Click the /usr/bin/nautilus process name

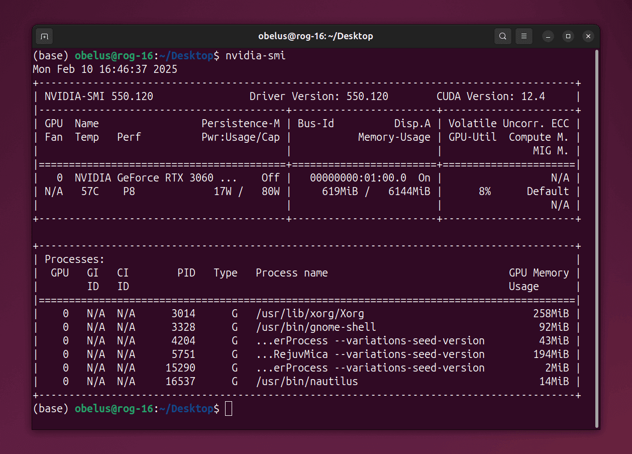(307, 382)
